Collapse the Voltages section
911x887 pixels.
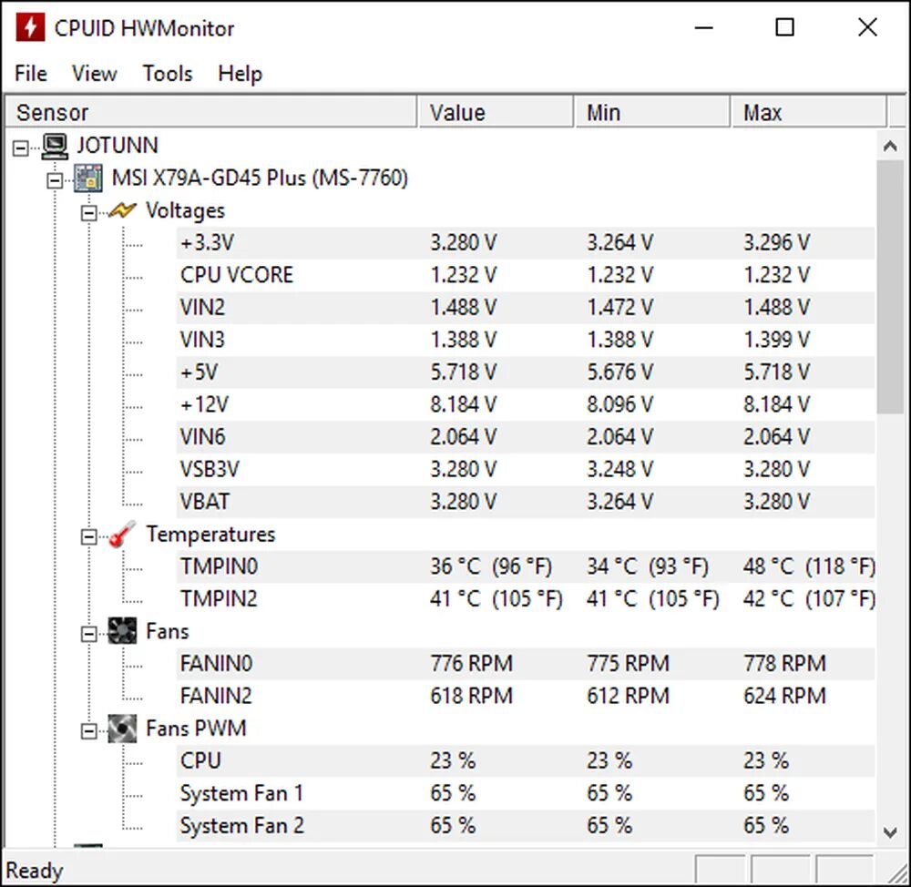coord(88,213)
